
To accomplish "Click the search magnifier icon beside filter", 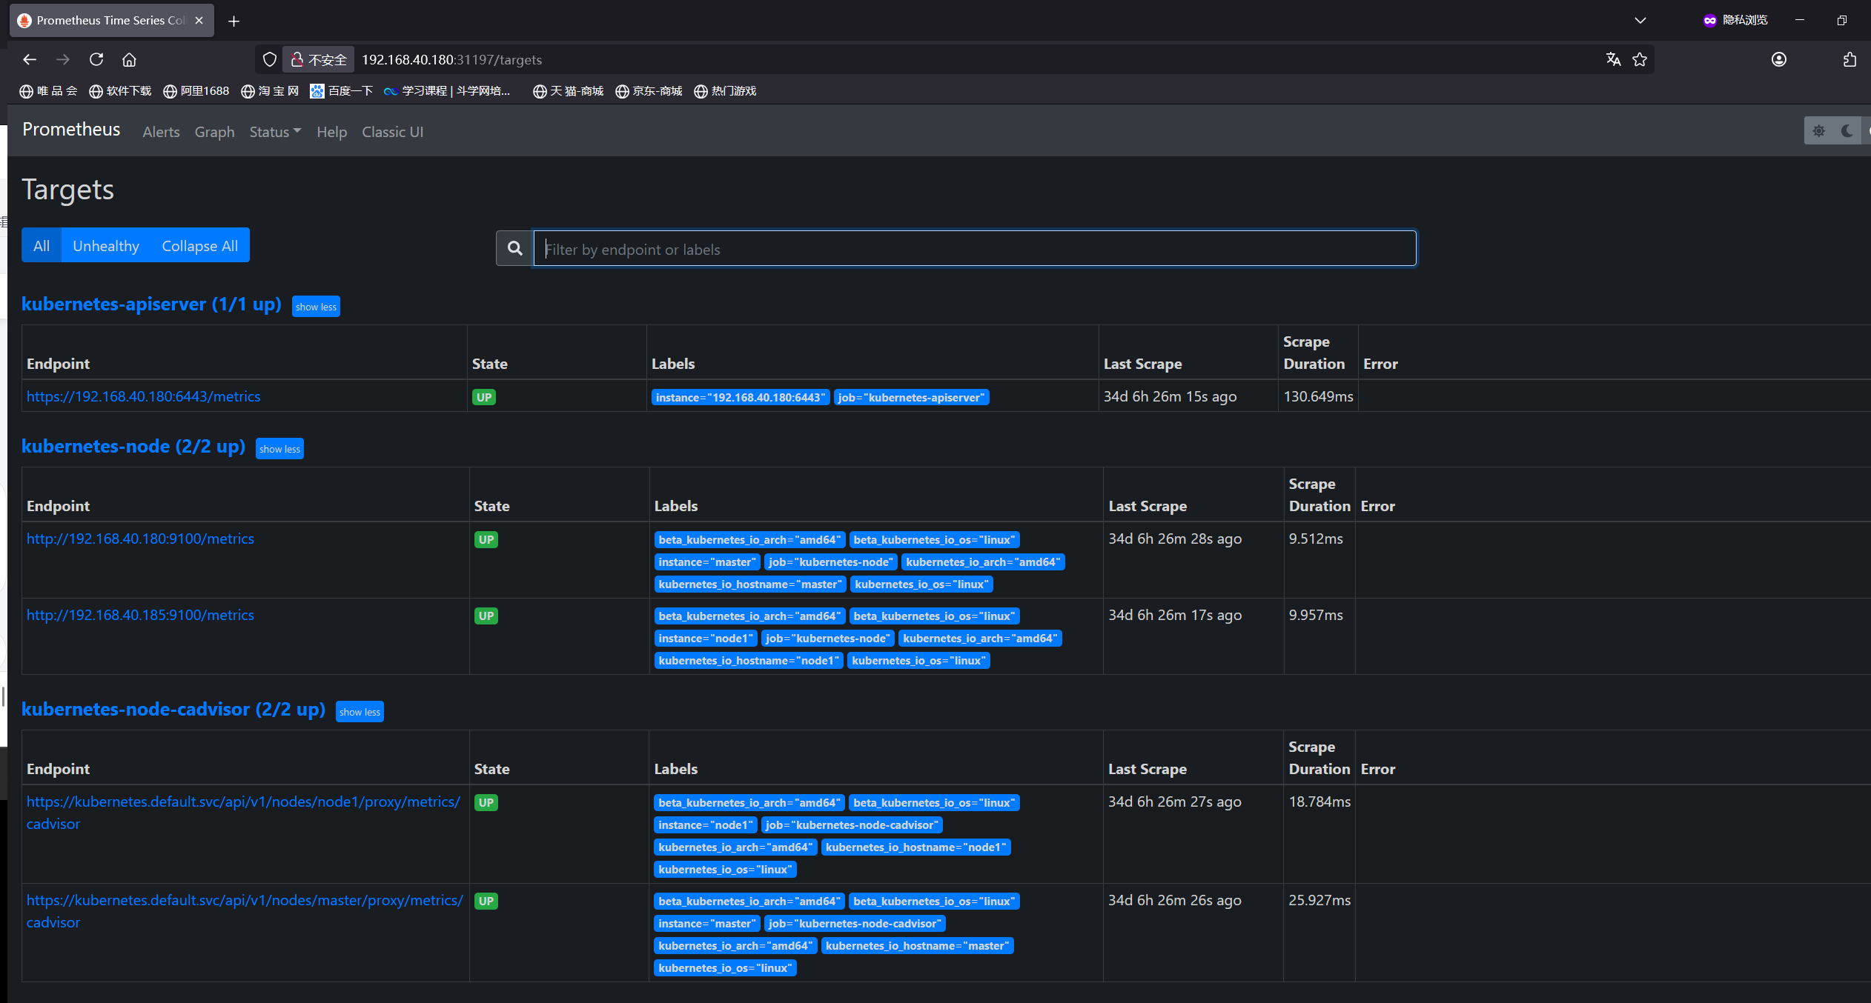I will (x=514, y=248).
